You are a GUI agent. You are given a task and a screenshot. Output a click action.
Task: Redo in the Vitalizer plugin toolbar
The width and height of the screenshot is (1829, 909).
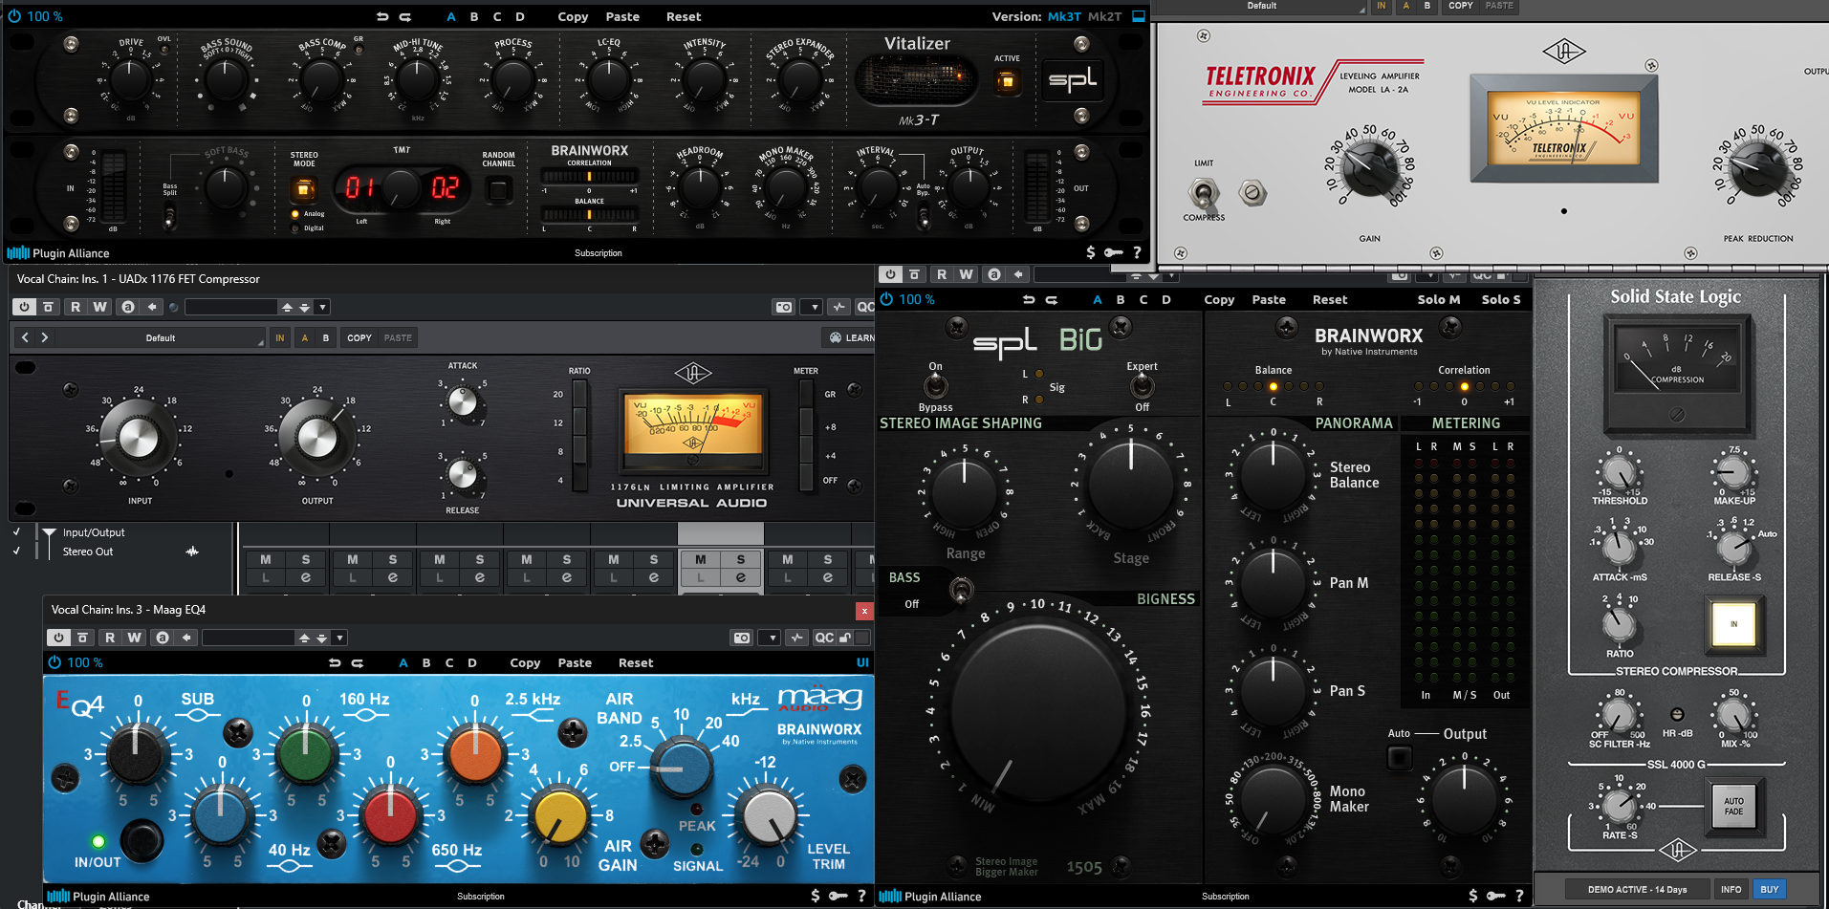405,16
